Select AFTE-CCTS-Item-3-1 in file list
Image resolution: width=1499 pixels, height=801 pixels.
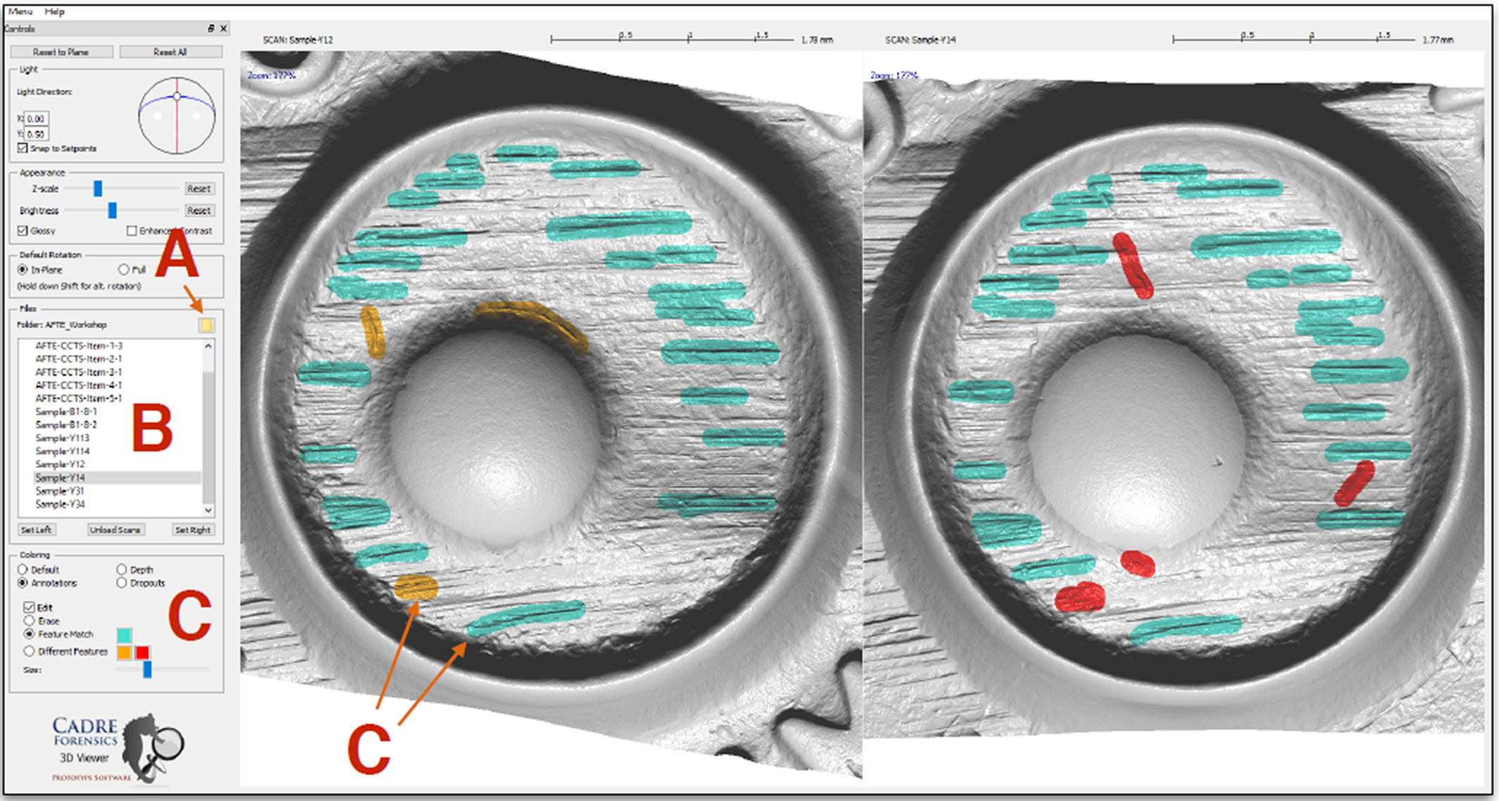pyautogui.click(x=78, y=372)
